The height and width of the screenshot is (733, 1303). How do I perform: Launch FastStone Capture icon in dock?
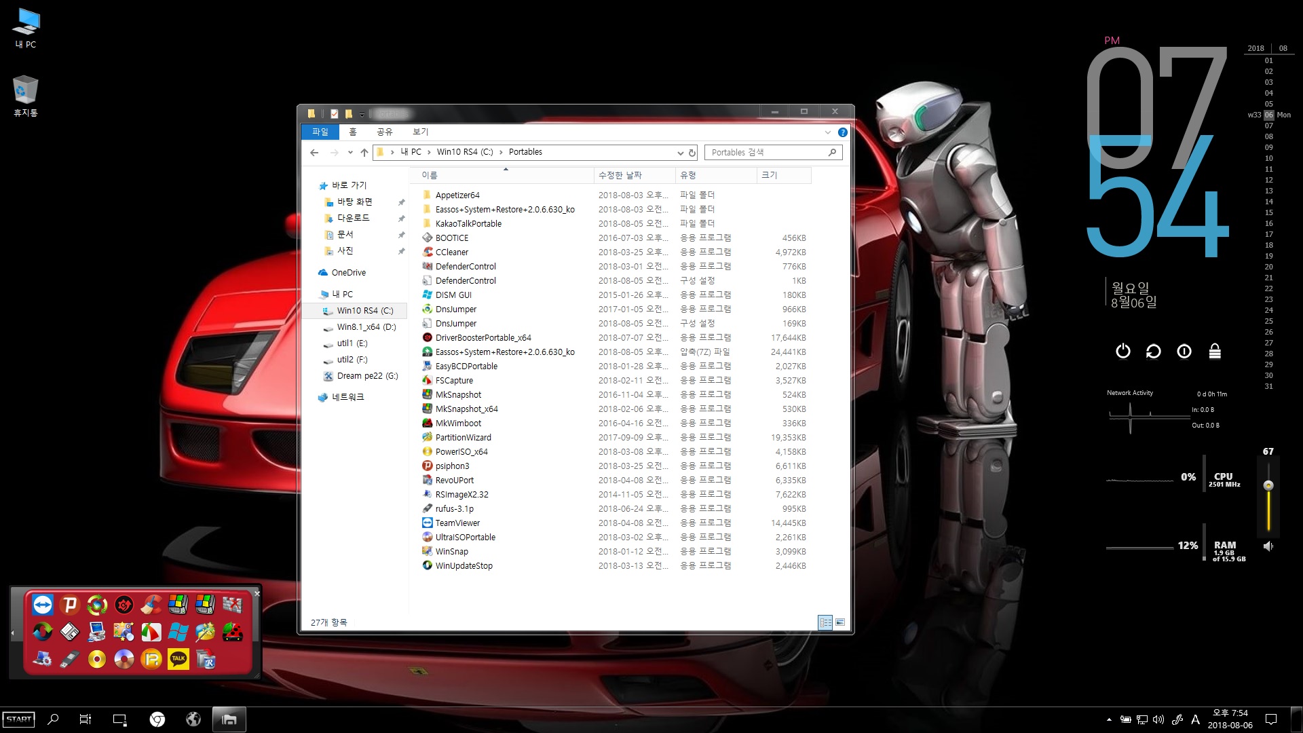[151, 632]
